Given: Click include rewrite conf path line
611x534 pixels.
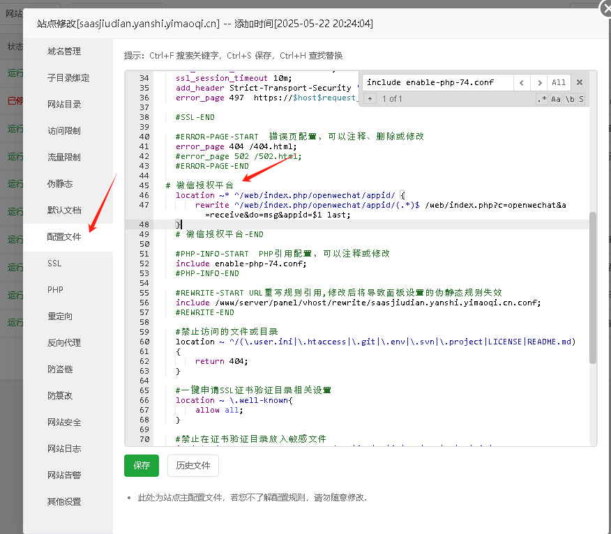Looking at the screenshot, I should pyautogui.click(x=358, y=303).
